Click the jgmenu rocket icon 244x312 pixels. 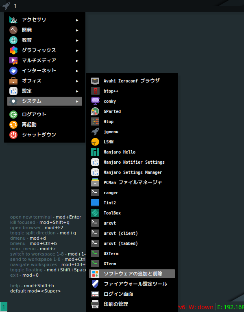tap(95, 132)
